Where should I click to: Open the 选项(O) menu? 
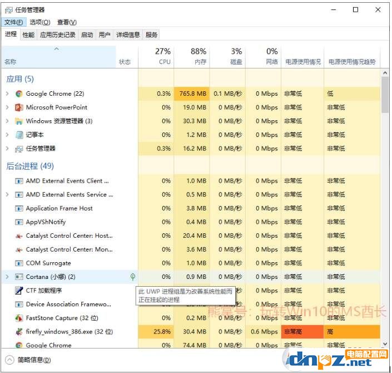pos(39,22)
